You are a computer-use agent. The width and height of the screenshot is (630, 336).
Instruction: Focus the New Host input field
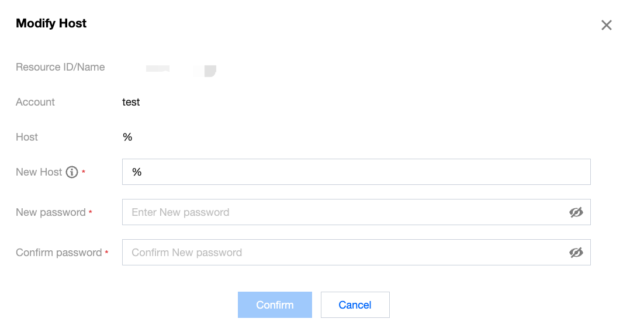point(355,172)
